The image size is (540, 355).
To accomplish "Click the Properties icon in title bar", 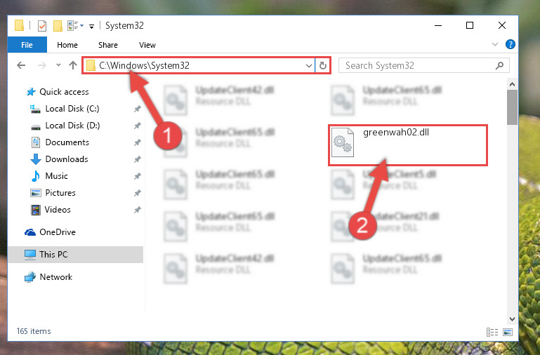I will click(42, 26).
